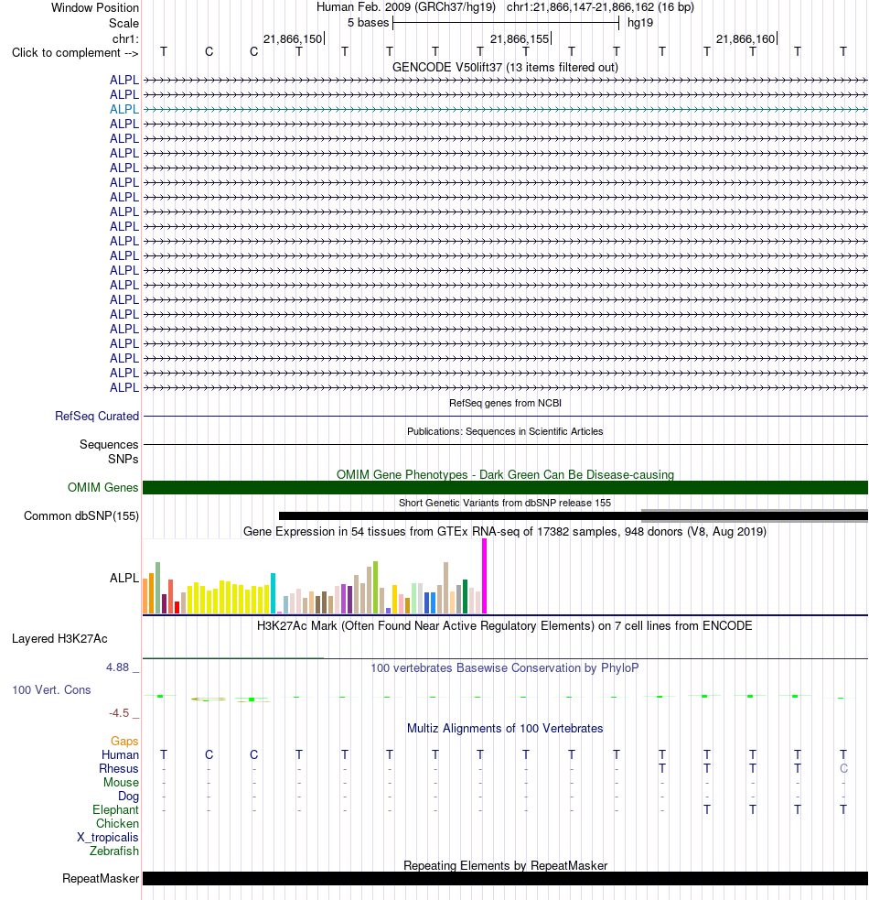Click the Mouse alignment row label
The image size is (869, 900).
click(121, 782)
